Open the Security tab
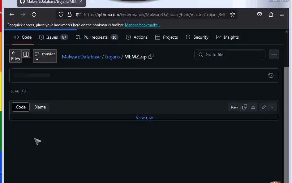292x183 pixels. (x=197, y=37)
